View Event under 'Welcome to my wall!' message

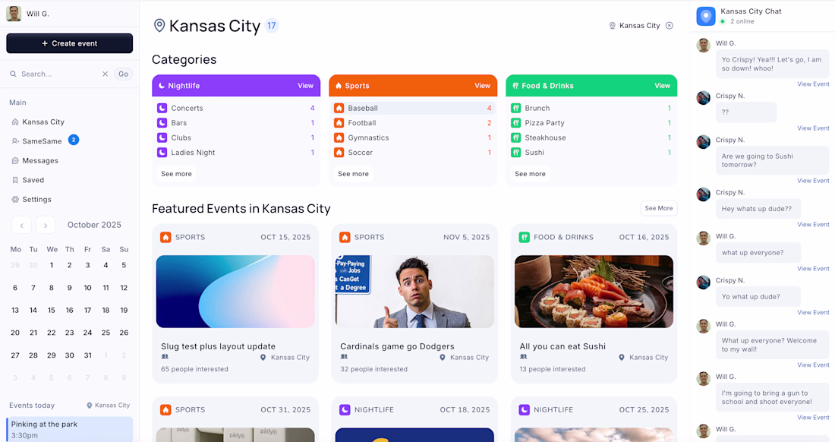click(813, 365)
